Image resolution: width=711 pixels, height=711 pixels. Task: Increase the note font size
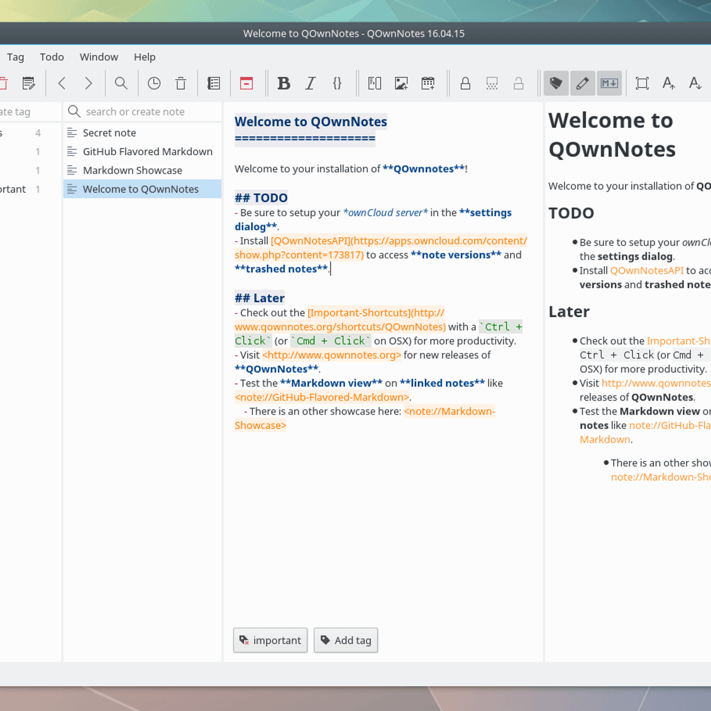tap(669, 84)
